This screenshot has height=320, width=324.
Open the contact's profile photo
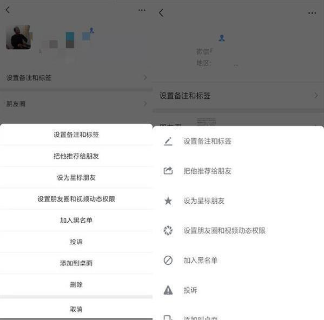18,37
